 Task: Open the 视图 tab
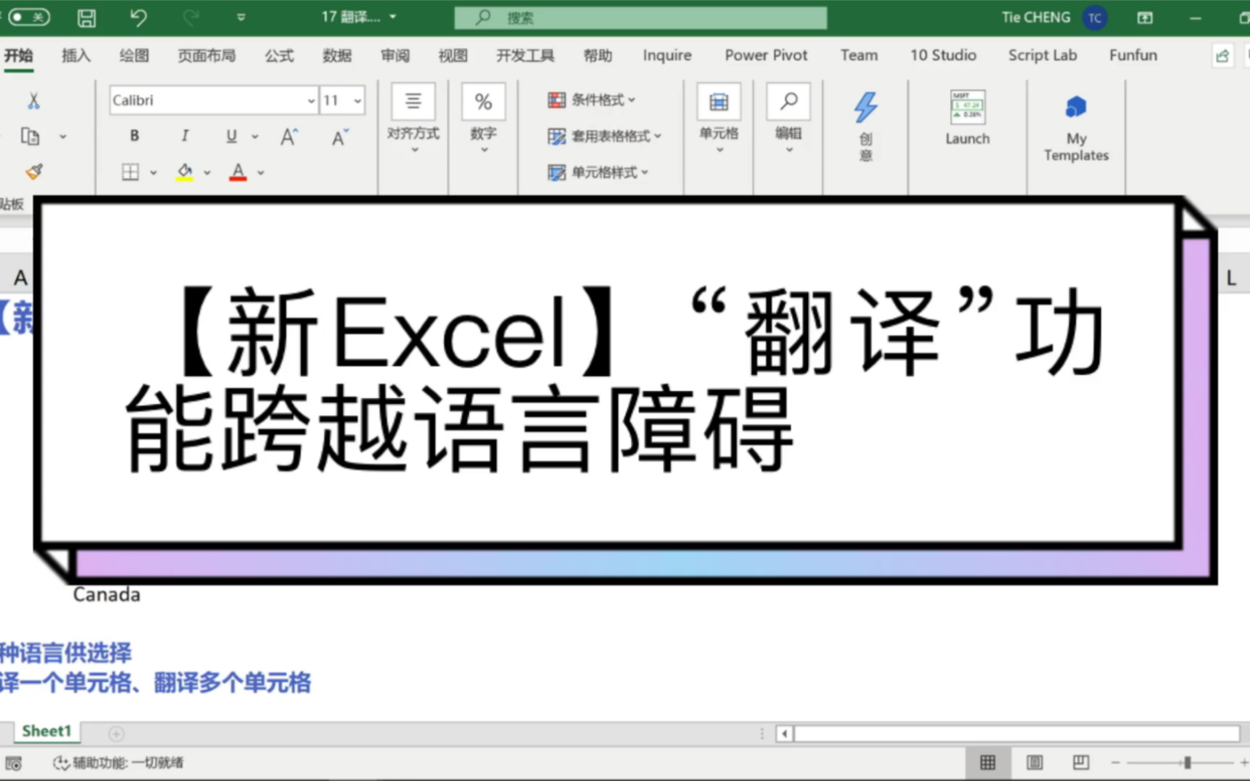pos(453,56)
